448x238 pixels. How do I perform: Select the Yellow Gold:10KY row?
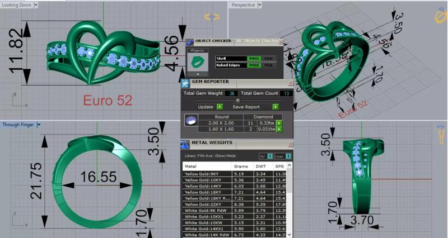pos(235,180)
